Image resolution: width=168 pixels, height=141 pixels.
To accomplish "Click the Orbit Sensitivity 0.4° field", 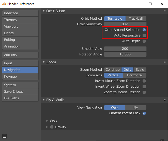I will [125, 24].
